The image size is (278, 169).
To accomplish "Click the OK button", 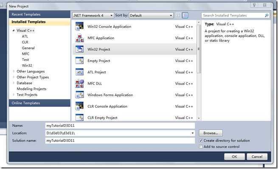I will click(234, 156).
